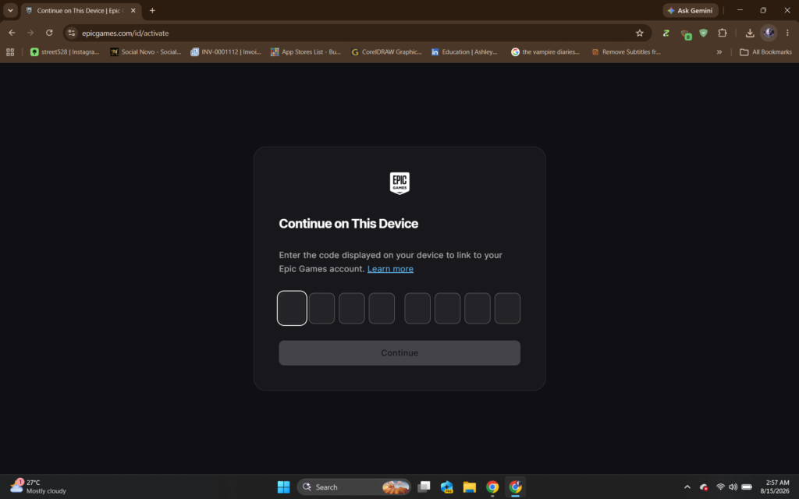View site information icon in address bar
This screenshot has height=499, width=799.
72,33
